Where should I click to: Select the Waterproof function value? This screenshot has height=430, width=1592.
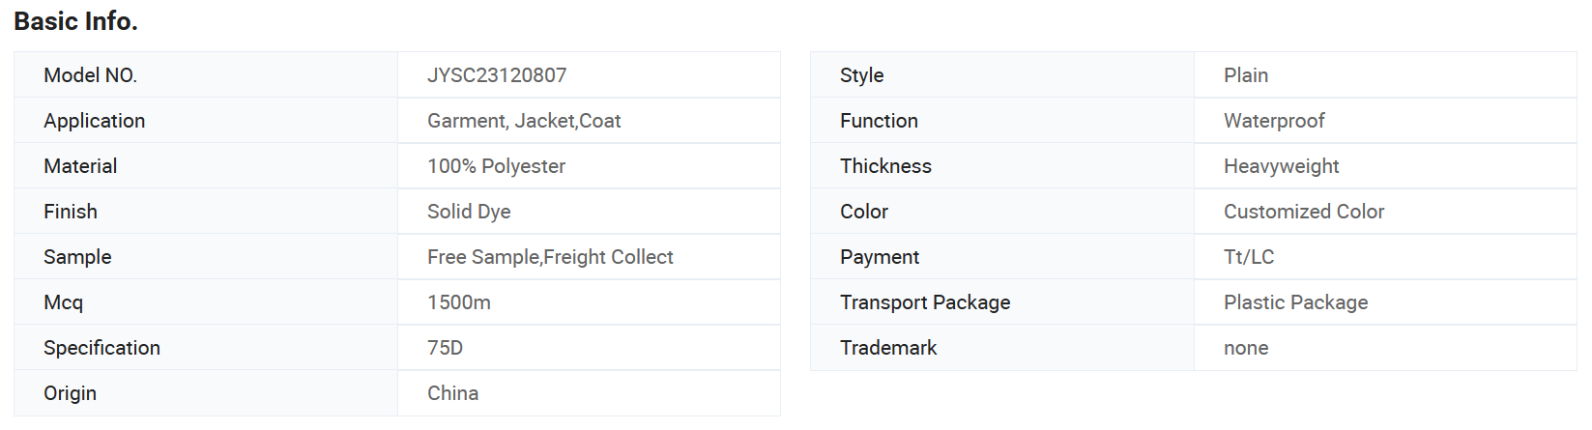click(x=1274, y=121)
